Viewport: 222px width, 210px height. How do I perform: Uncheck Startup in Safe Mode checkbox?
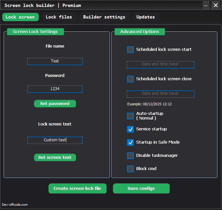point(130,142)
